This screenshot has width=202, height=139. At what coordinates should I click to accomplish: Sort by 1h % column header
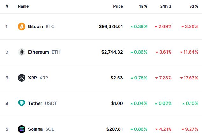(x=142, y=6)
